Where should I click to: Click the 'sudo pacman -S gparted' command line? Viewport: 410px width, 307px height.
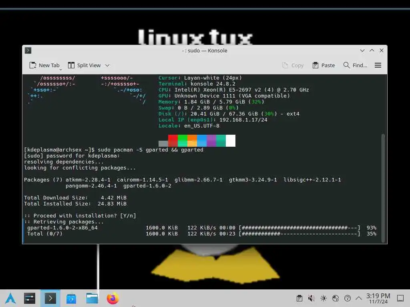click(x=113, y=150)
